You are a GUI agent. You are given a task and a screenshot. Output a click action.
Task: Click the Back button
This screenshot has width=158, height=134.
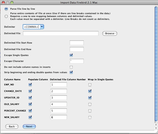[12, 126]
